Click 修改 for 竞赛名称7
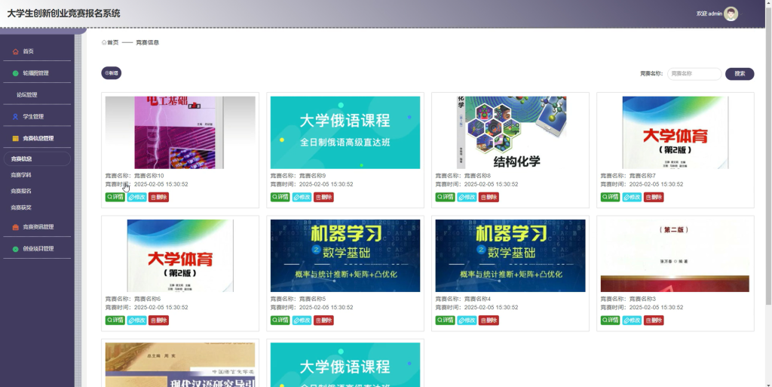 point(633,197)
